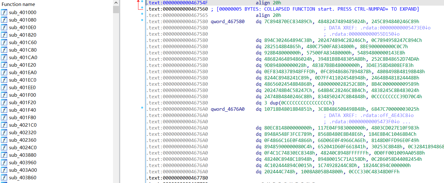
Task: Click the function icon beside sub_403960
Action: (x=4, y=163)
